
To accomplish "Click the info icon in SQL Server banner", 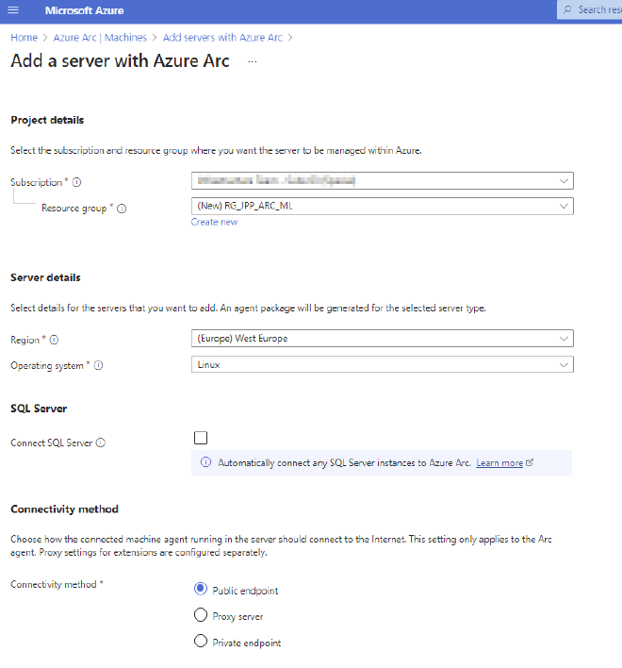I will 205,462.
